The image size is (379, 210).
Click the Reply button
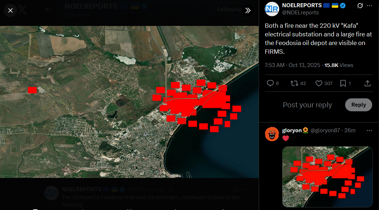point(358,105)
